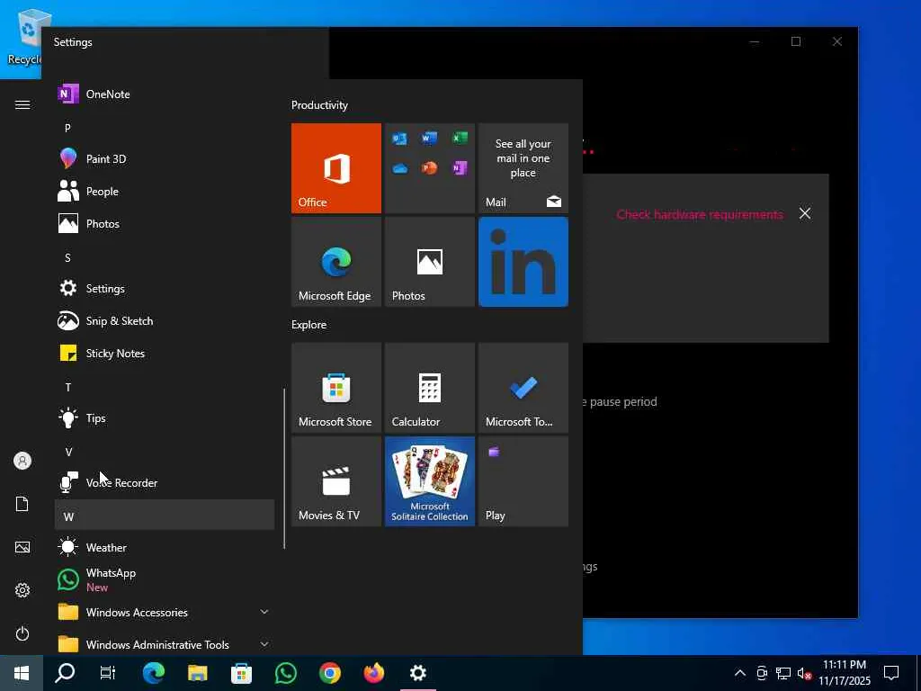Screen dimensions: 921x691
Task: Expand the Windows Accessories folder
Action: 165,612
